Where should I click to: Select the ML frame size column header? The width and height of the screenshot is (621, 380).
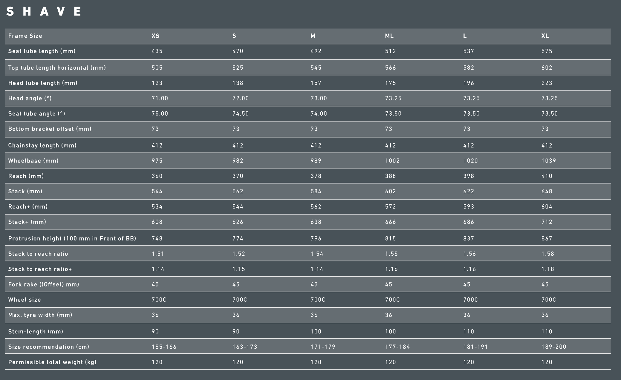[389, 36]
